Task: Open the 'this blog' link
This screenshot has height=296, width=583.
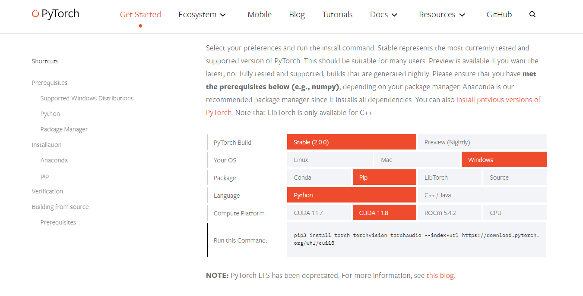Action: point(440,275)
